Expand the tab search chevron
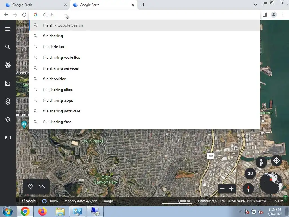The image size is (289, 217). (x=255, y=5)
